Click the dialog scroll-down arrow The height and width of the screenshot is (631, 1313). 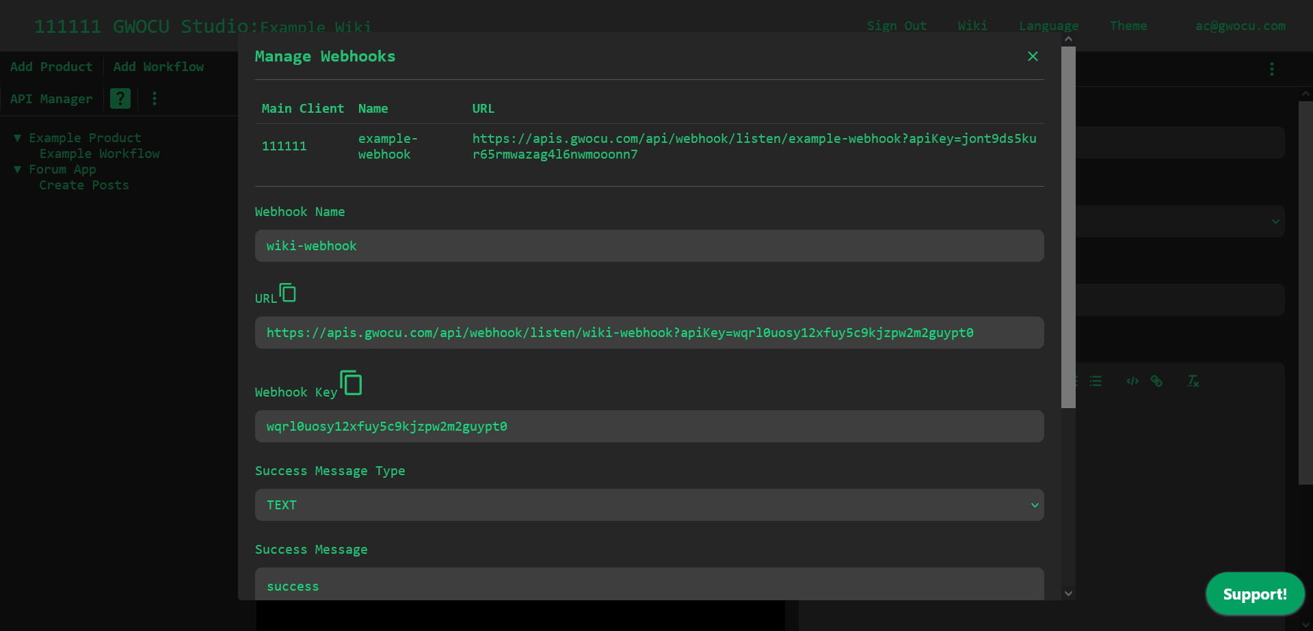[1068, 593]
